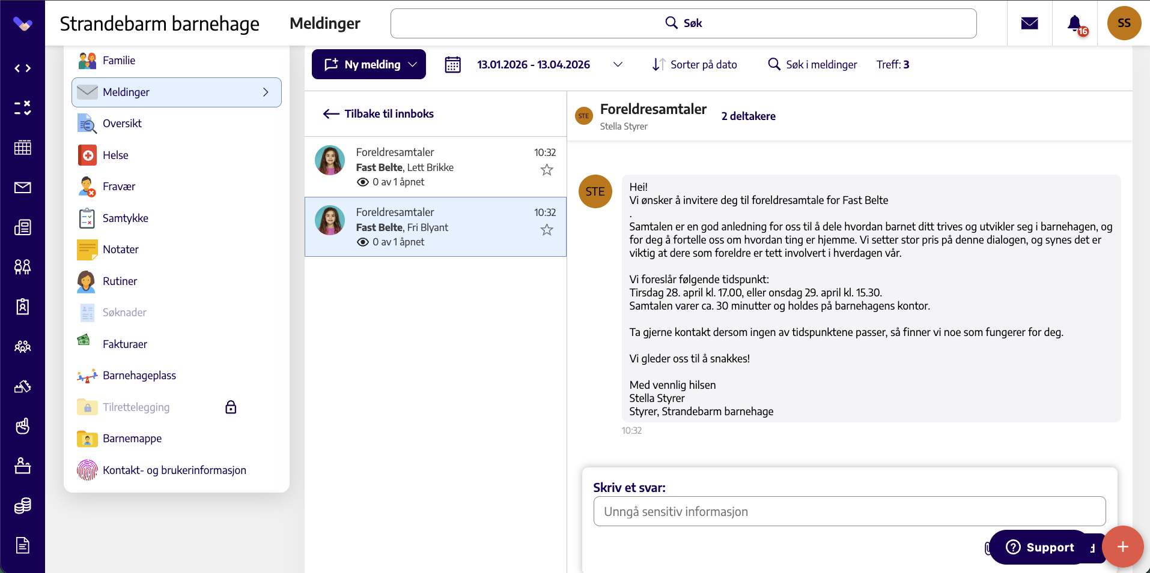Open the envelope inbox icon in header

click(x=1030, y=23)
